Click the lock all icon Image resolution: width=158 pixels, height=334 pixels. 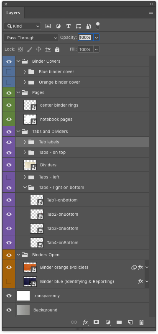point(57,49)
